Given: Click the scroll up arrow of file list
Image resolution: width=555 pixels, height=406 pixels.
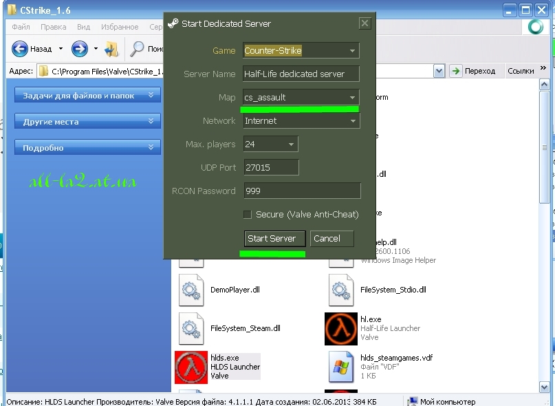Looking at the screenshot, I should (545, 85).
